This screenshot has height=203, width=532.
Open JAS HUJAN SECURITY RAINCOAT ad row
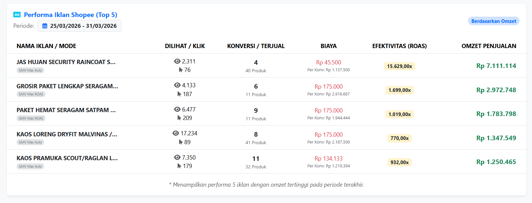(x=66, y=62)
